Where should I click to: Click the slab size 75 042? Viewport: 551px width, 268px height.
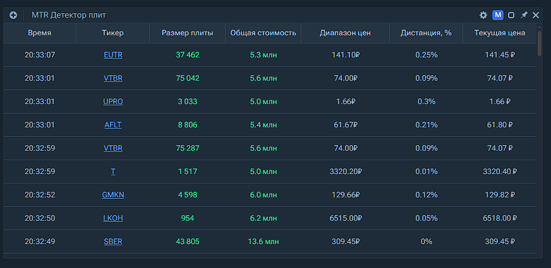click(188, 78)
